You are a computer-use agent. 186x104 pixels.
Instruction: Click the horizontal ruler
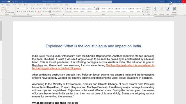tap(93, 17)
